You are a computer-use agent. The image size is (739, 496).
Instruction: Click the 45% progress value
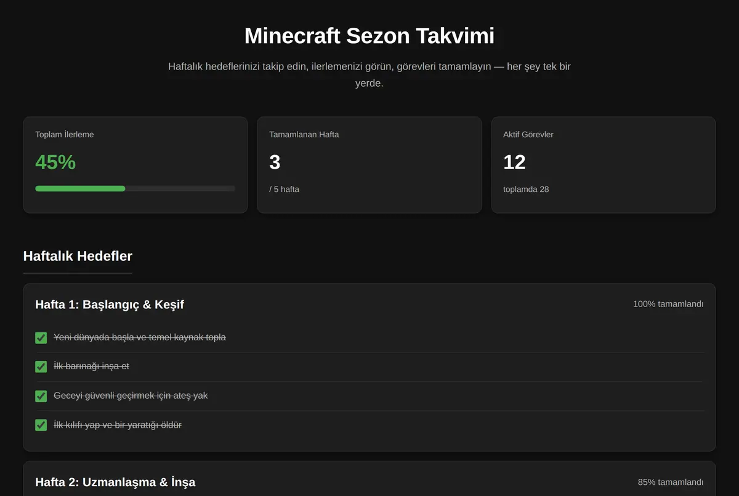point(55,162)
